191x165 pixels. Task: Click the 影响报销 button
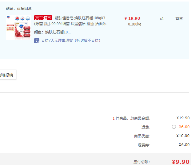[x=8, y=75]
